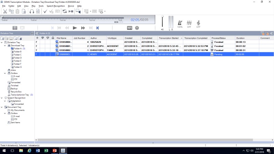Click the Copy toolbar icon

(11, 12)
